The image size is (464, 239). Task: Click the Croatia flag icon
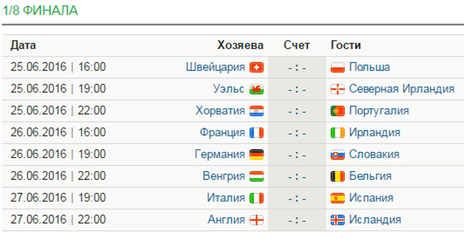pos(256,111)
